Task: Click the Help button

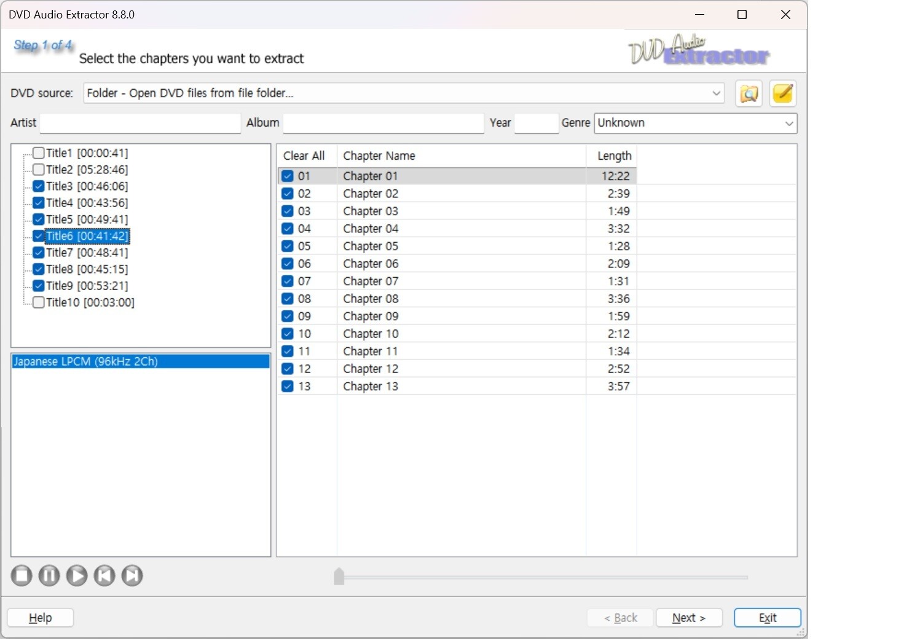Action: point(41,618)
